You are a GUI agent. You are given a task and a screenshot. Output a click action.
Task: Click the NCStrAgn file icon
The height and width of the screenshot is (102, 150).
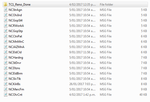6,10
